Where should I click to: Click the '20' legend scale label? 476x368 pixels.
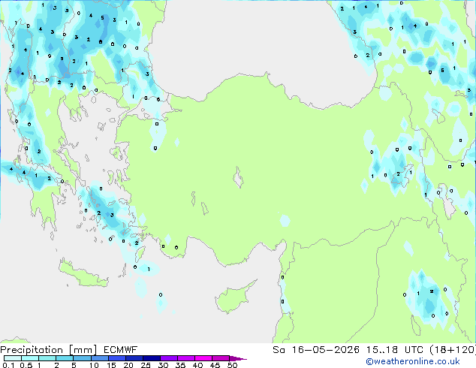(128, 365)
